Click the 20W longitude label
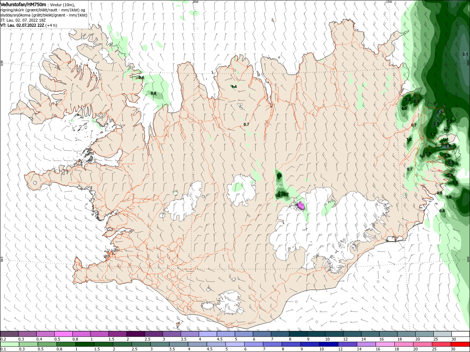The width and height of the screenshot is (470, 352). (195, 2)
